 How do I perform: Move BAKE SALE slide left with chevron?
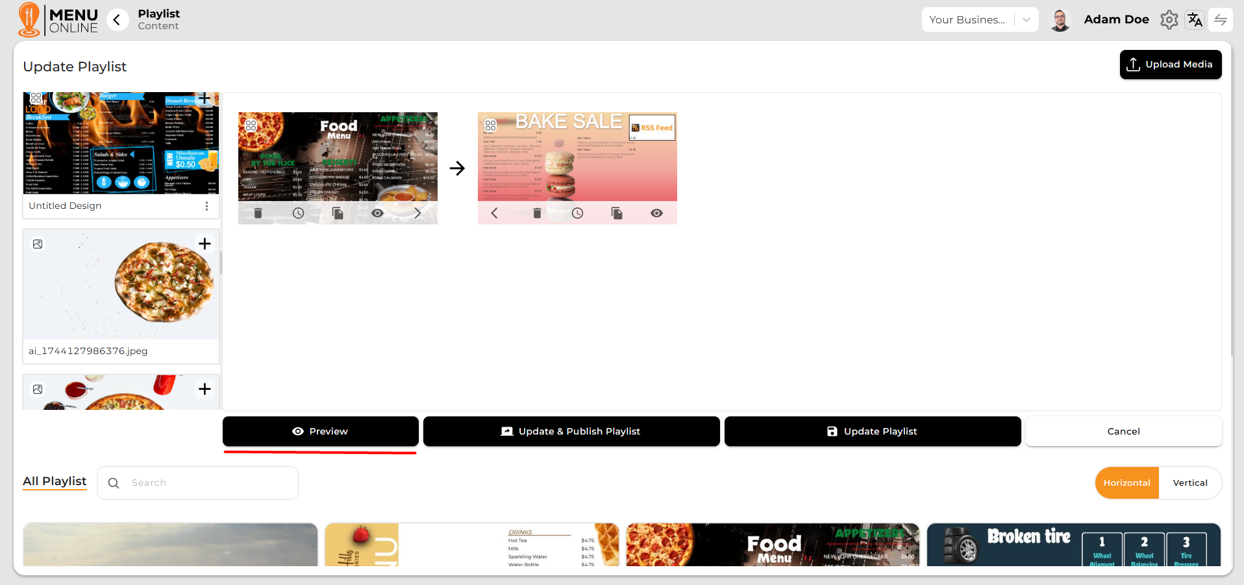[494, 213]
